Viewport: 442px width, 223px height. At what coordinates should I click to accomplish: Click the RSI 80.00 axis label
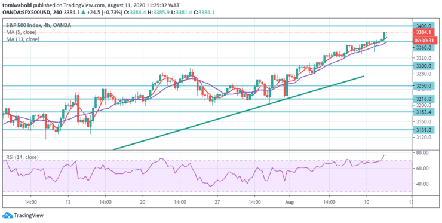[x=422, y=152]
